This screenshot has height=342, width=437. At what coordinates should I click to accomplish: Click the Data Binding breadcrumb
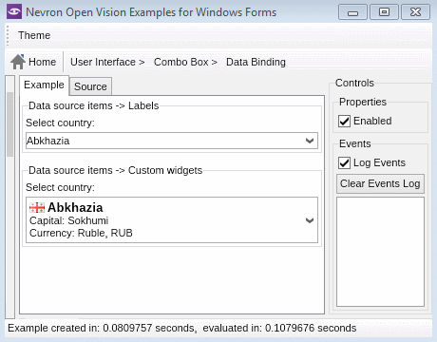point(256,62)
